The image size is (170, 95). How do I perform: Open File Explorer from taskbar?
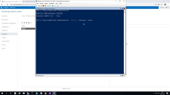pyautogui.click(x=24, y=93)
